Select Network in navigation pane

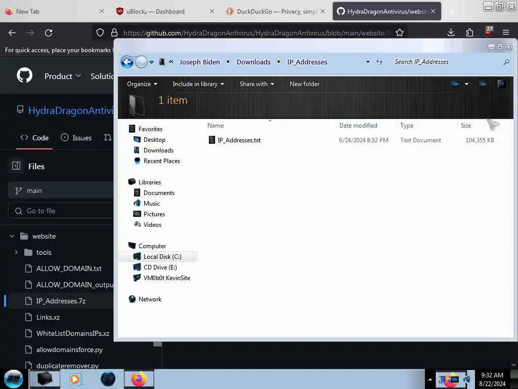145,299
